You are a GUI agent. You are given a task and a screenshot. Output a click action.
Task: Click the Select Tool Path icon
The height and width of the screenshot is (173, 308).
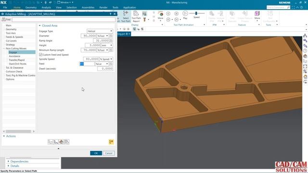[x=126, y=14]
